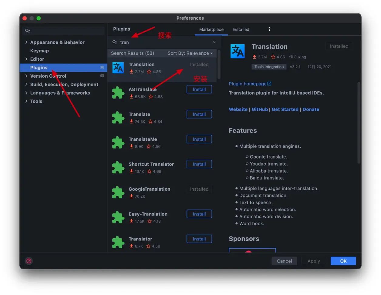Click the settings search magnifier icon in sidebar
Screen dimensions: 381x295
pos(28,31)
